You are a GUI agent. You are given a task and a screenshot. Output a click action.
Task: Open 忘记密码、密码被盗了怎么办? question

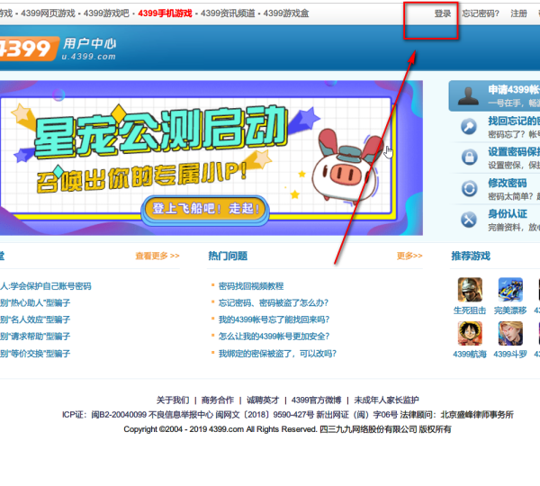pos(274,303)
